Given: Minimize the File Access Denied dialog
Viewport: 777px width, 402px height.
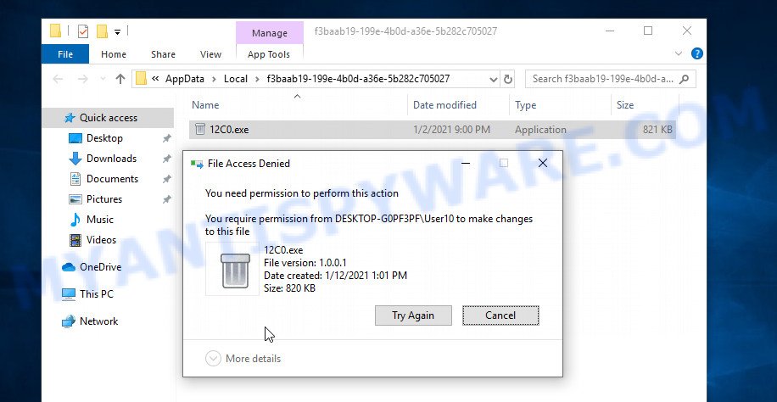Looking at the screenshot, I should pyautogui.click(x=466, y=163).
